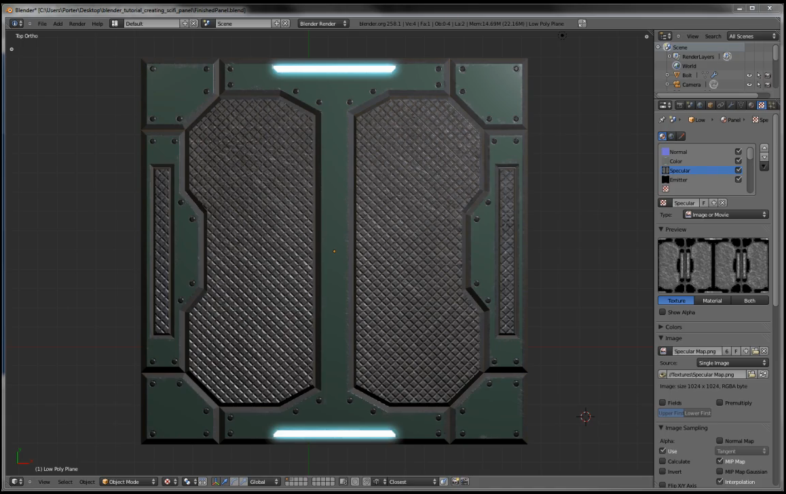Open the Object properties tab icon
The height and width of the screenshot is (494, 786).
coord(710,105)
